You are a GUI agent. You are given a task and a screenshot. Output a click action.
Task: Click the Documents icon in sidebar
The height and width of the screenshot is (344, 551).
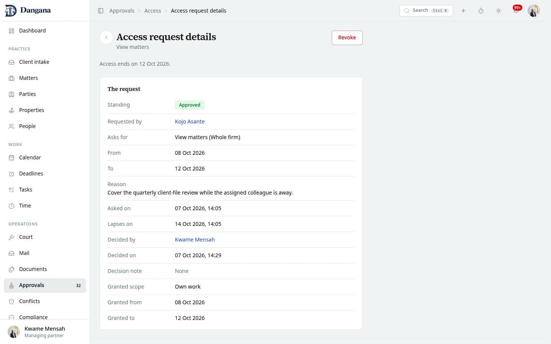point(11,269)
